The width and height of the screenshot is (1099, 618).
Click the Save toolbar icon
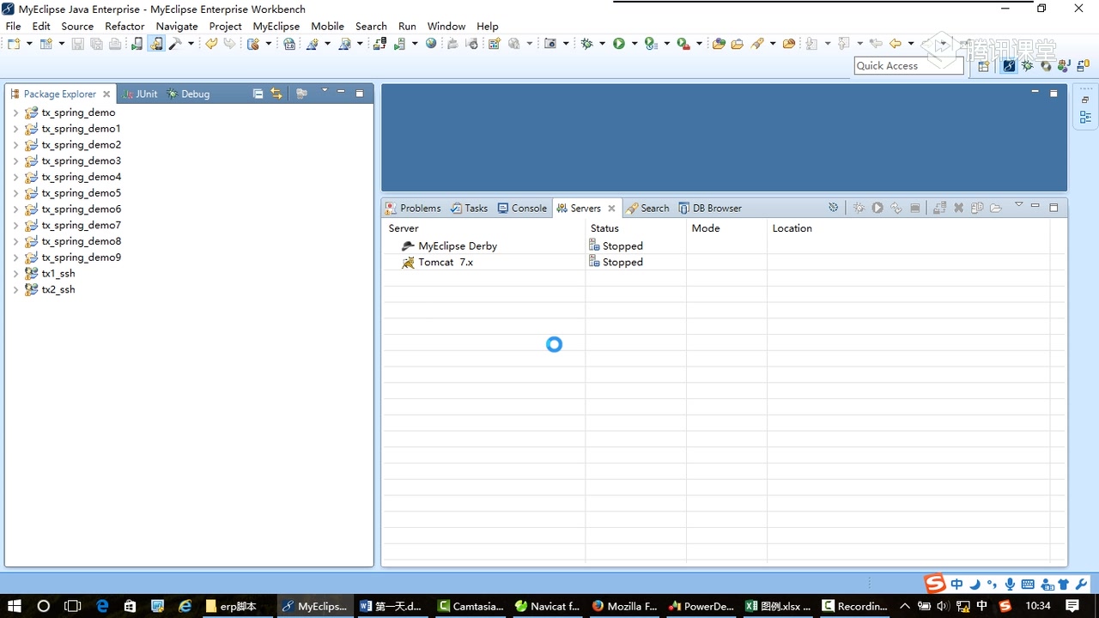tap(77, 44)
